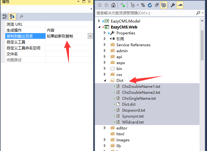Collapse the Dict folder
Screen dimensions: 207x151
105,80
